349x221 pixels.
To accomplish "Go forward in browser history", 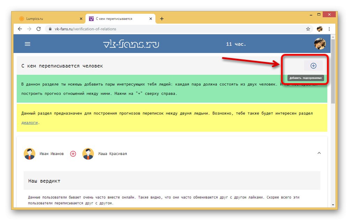I will click(29, 29).
